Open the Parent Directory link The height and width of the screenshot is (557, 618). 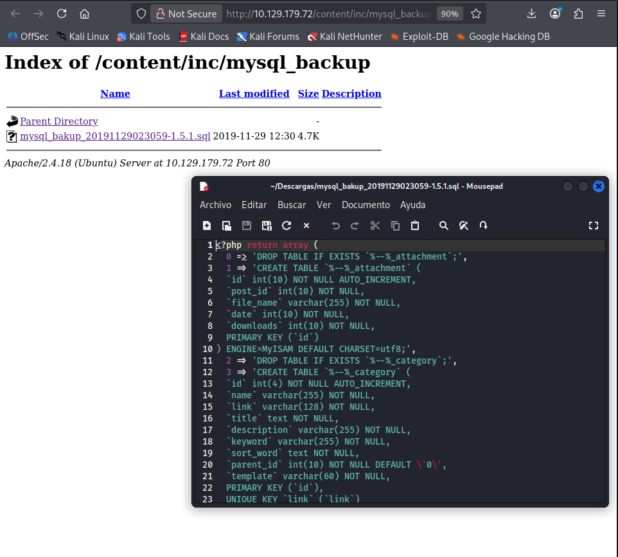59,121
